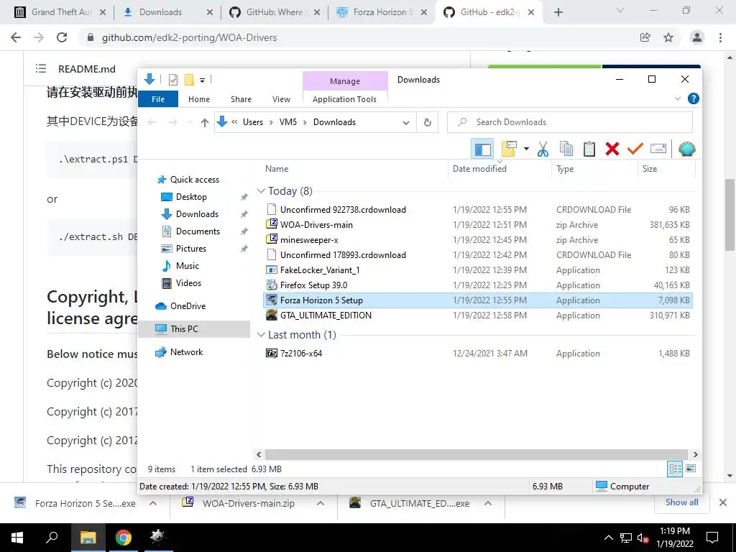Go up one folder with Up arrow

(204, 122)
